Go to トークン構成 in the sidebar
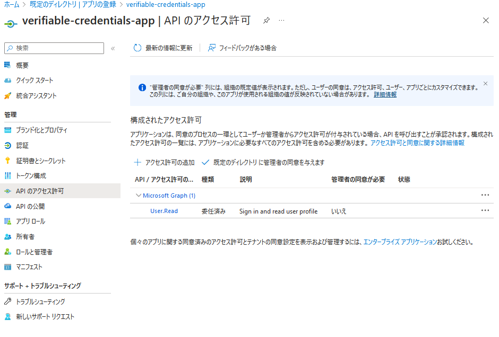 (x=31, y=175)
